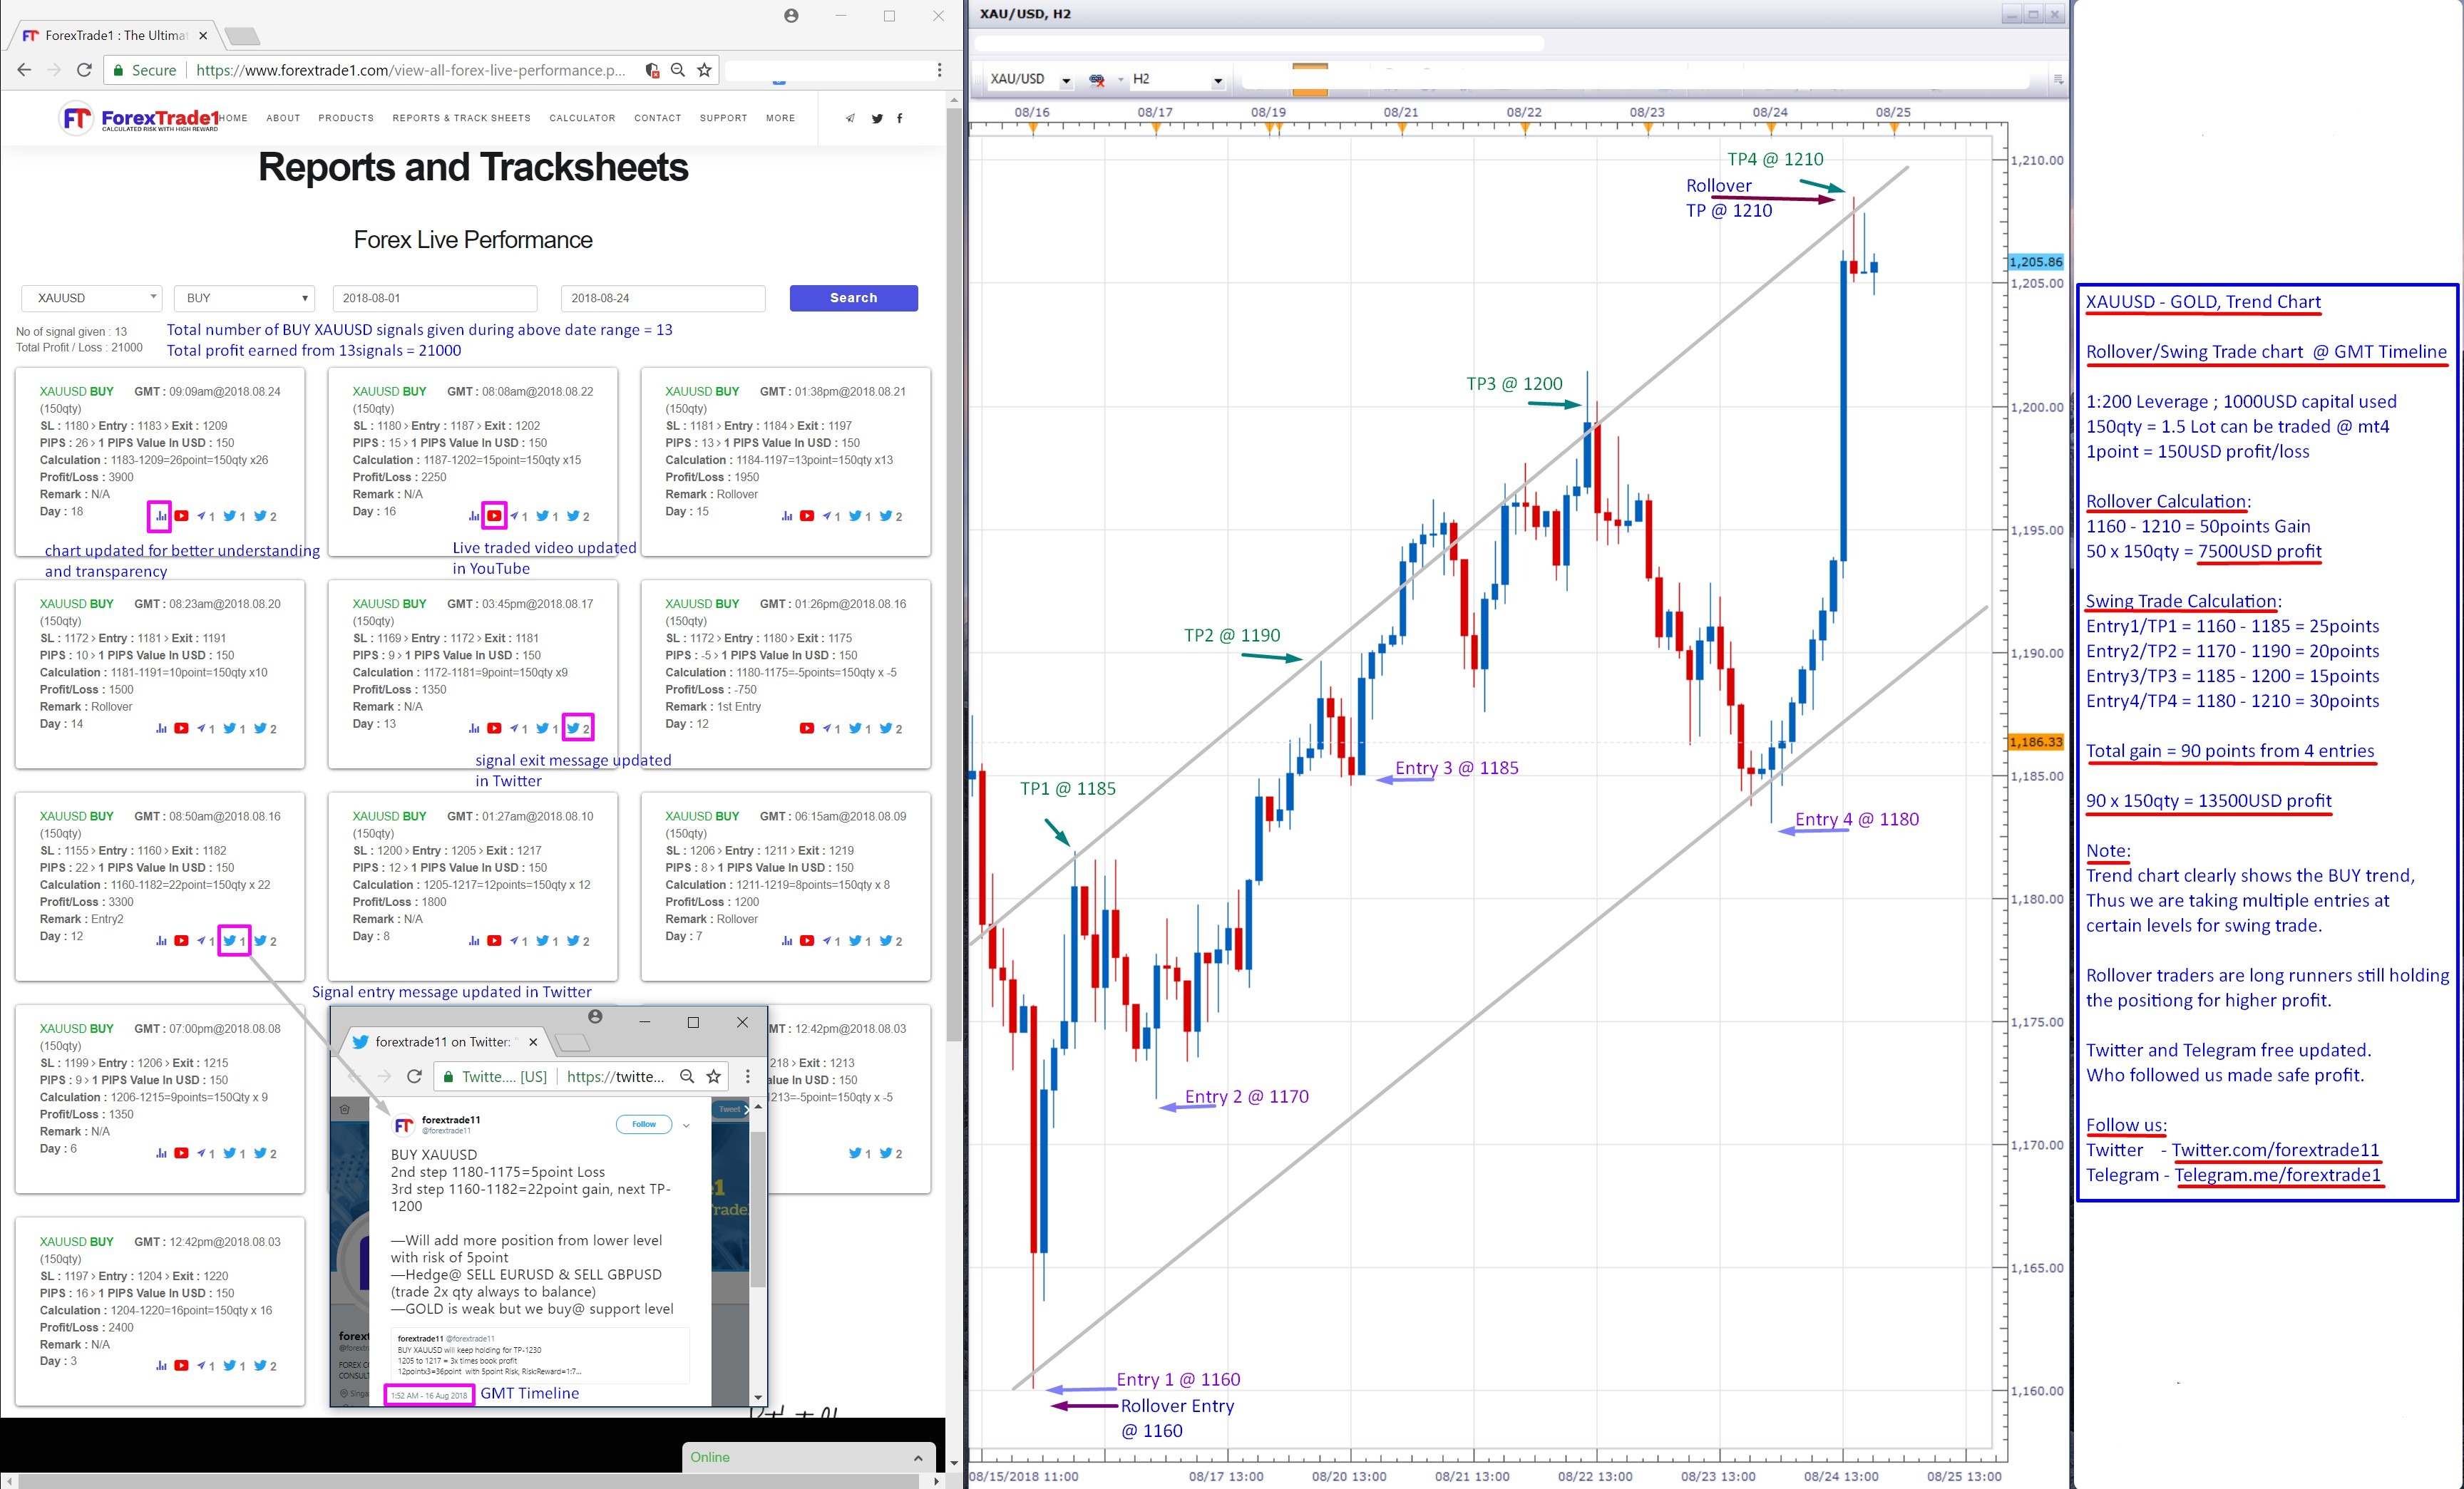Screen dimensions: 2464x1489
Task: Click the blue Search button
Action: (x=853, y=298)
